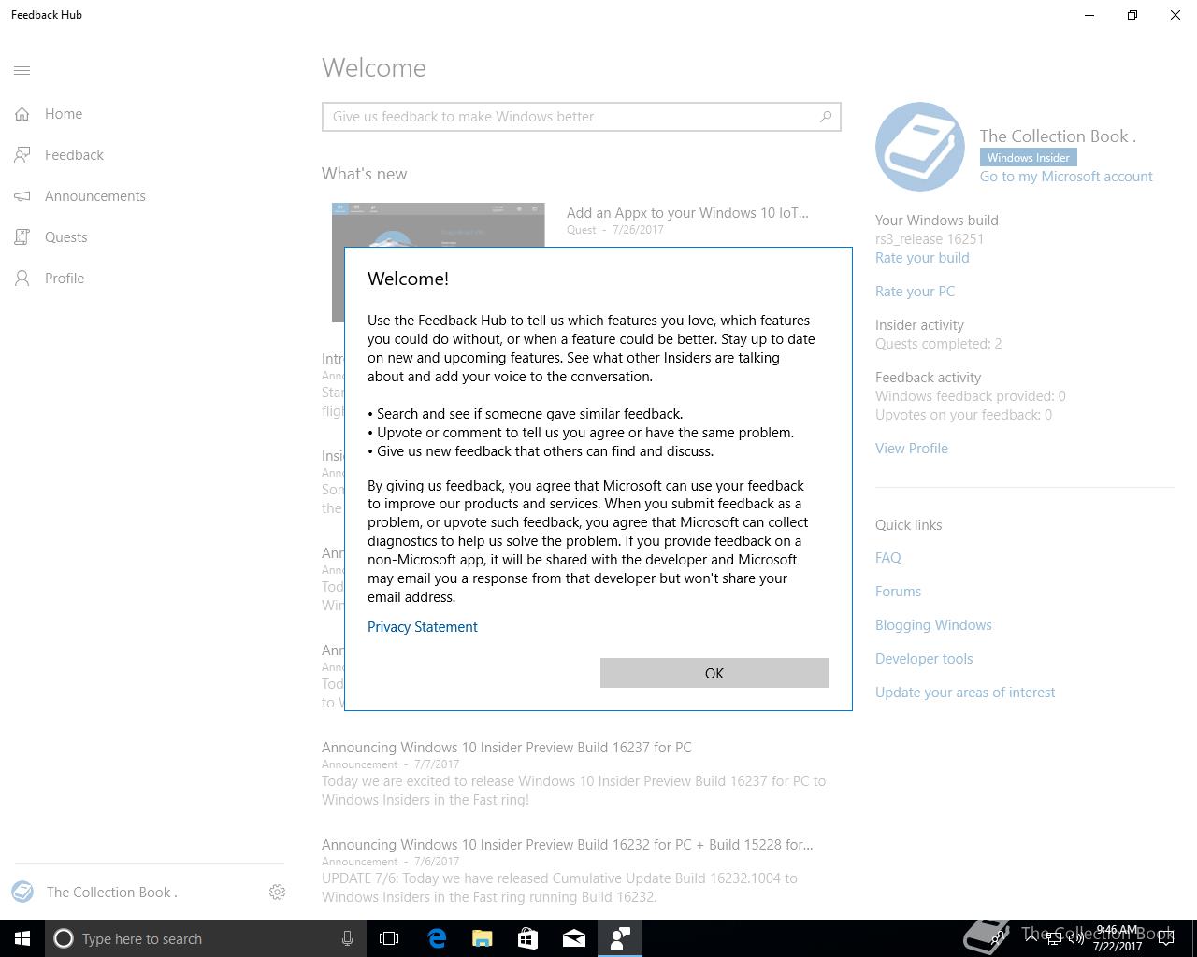Image resolution: width=1197 pixels, height=957 pixels.
Task: Open the hamburger navigation menu
Action: point(22,70)
